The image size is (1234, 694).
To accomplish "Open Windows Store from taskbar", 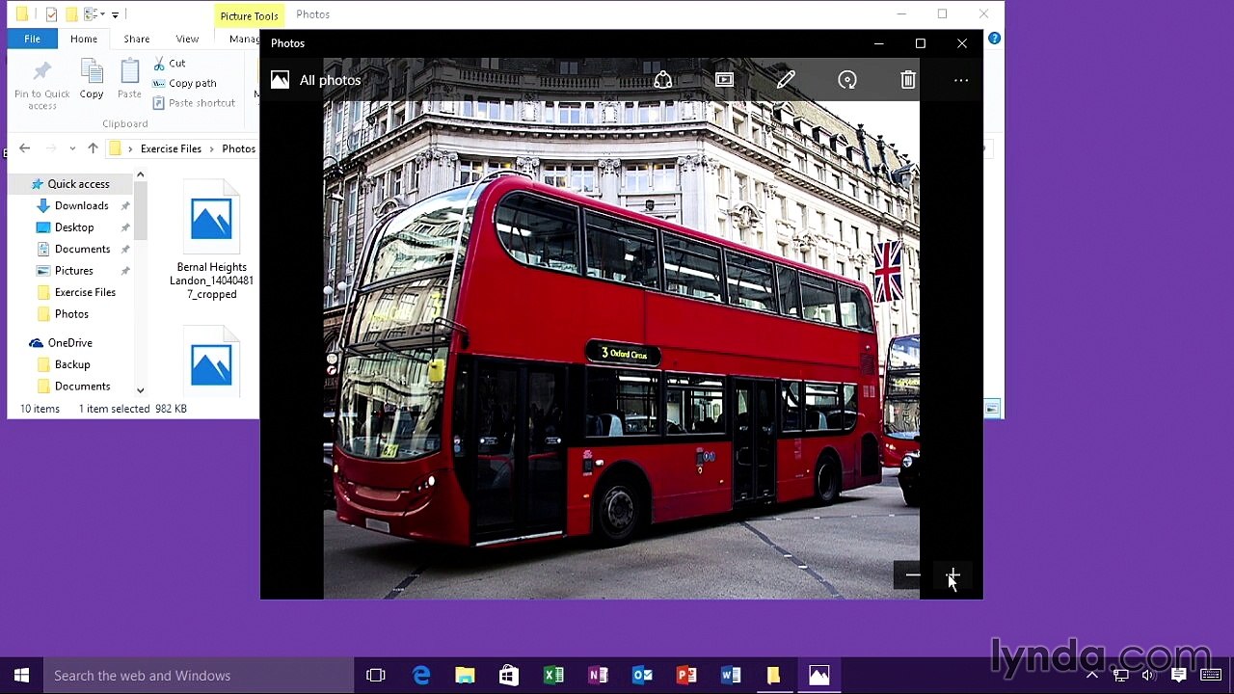I will tap(509, 676).
